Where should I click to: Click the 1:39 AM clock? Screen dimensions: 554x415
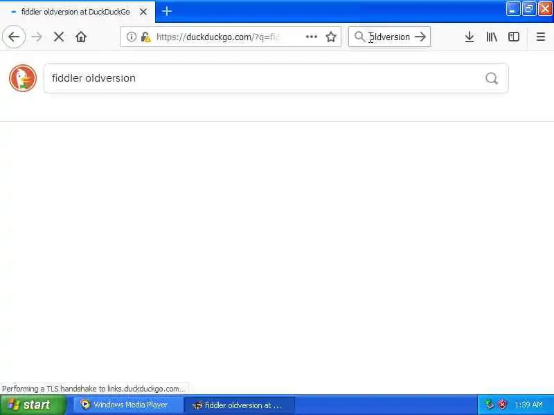528,405
